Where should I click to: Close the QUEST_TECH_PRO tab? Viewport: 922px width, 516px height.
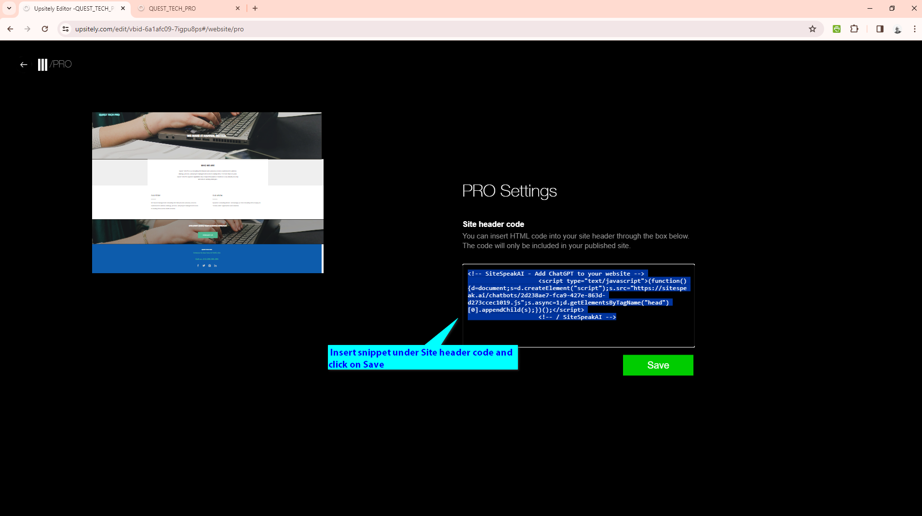point(238,8)
